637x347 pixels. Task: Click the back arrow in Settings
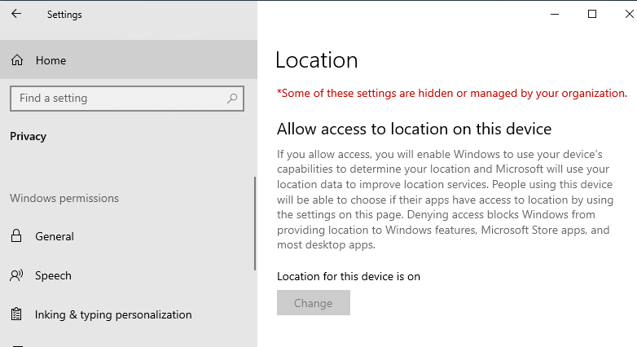(16, 14)
